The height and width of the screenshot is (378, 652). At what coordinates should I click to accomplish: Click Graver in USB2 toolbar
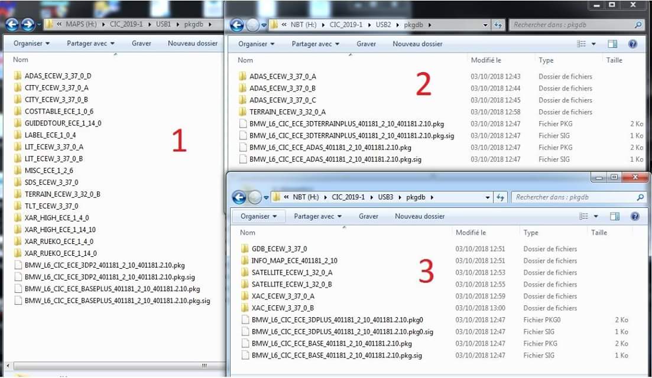[x=366, y=44]
